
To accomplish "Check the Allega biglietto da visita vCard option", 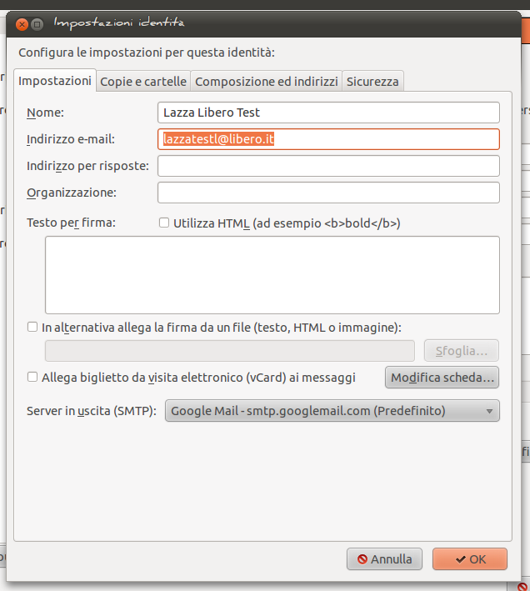I will click(32, 377).
